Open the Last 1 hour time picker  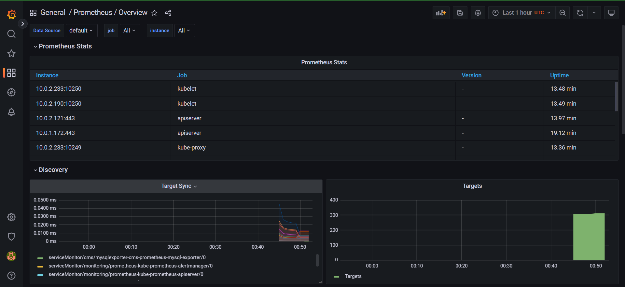point(521,13)
